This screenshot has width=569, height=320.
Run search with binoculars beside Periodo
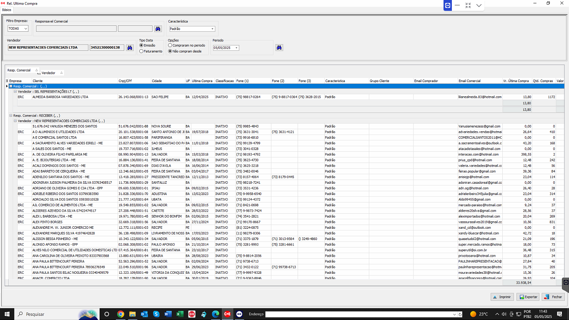click(279, 47)
